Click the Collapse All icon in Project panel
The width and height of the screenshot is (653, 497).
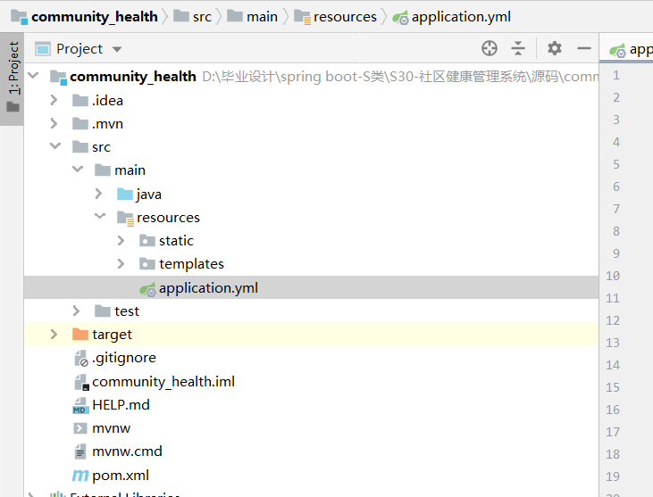click(x=518, y=48)
